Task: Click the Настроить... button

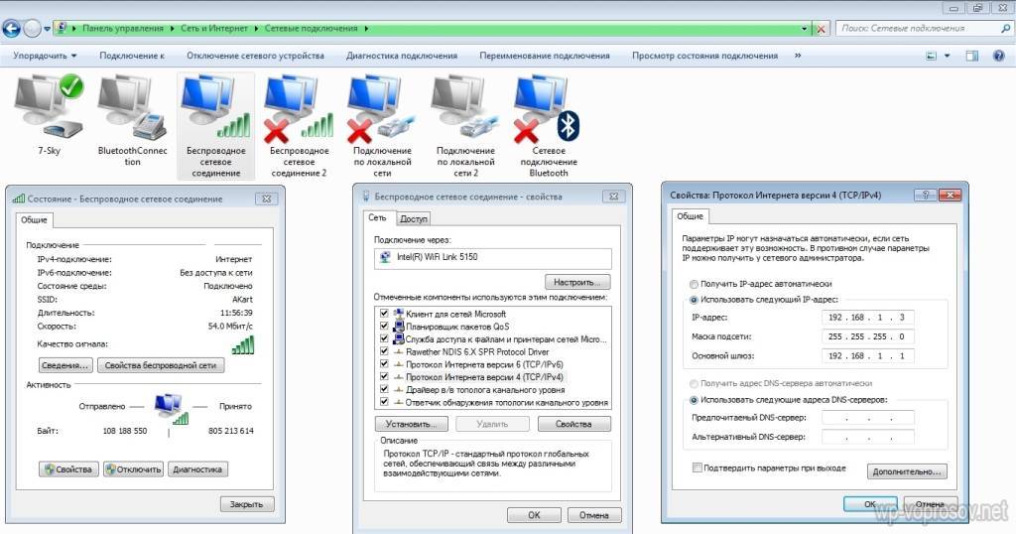Action: click(575, 282)
